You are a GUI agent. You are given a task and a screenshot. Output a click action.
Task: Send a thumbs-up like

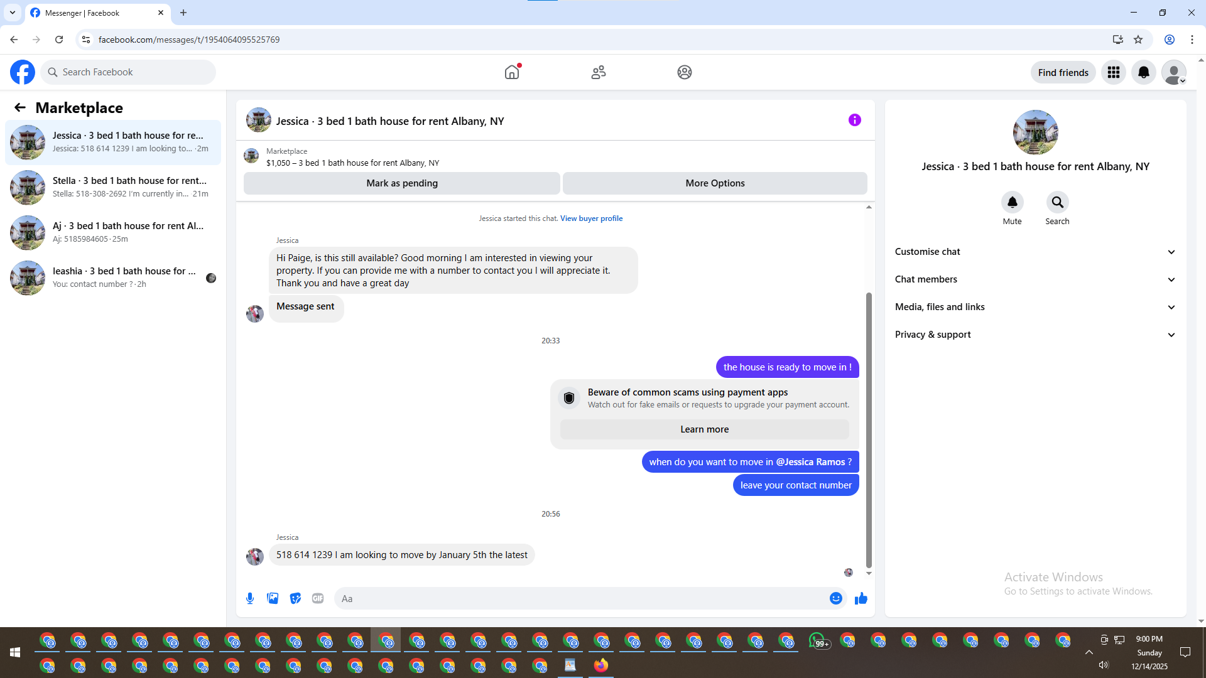coord(861,598)
